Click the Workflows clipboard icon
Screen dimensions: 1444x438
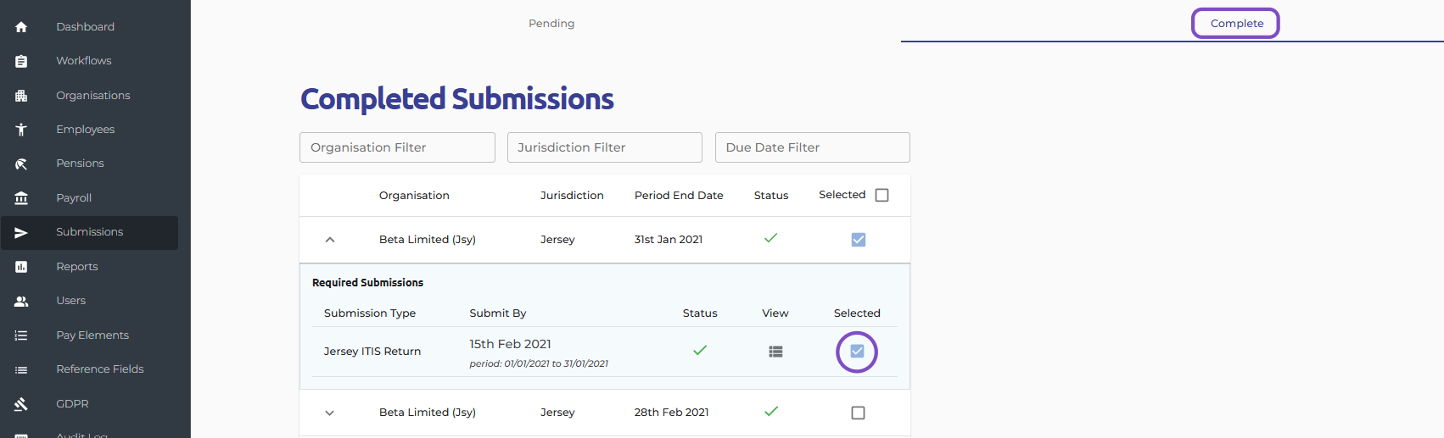21,61
